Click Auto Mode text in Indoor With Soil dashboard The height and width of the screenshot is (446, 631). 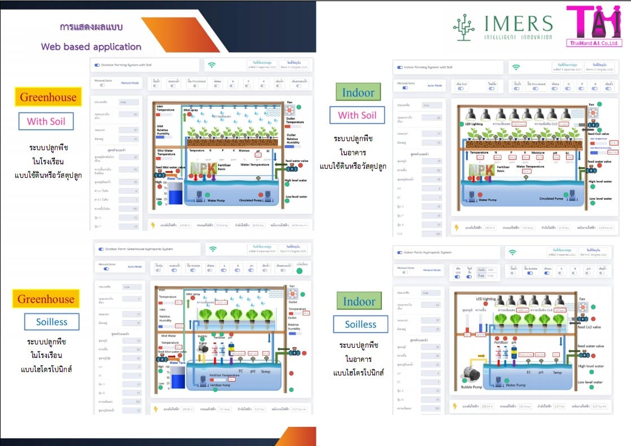pos(434,86)
